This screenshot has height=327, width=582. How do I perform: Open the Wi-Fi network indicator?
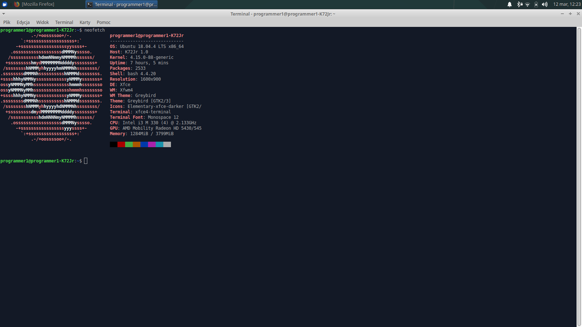[528, 5]
